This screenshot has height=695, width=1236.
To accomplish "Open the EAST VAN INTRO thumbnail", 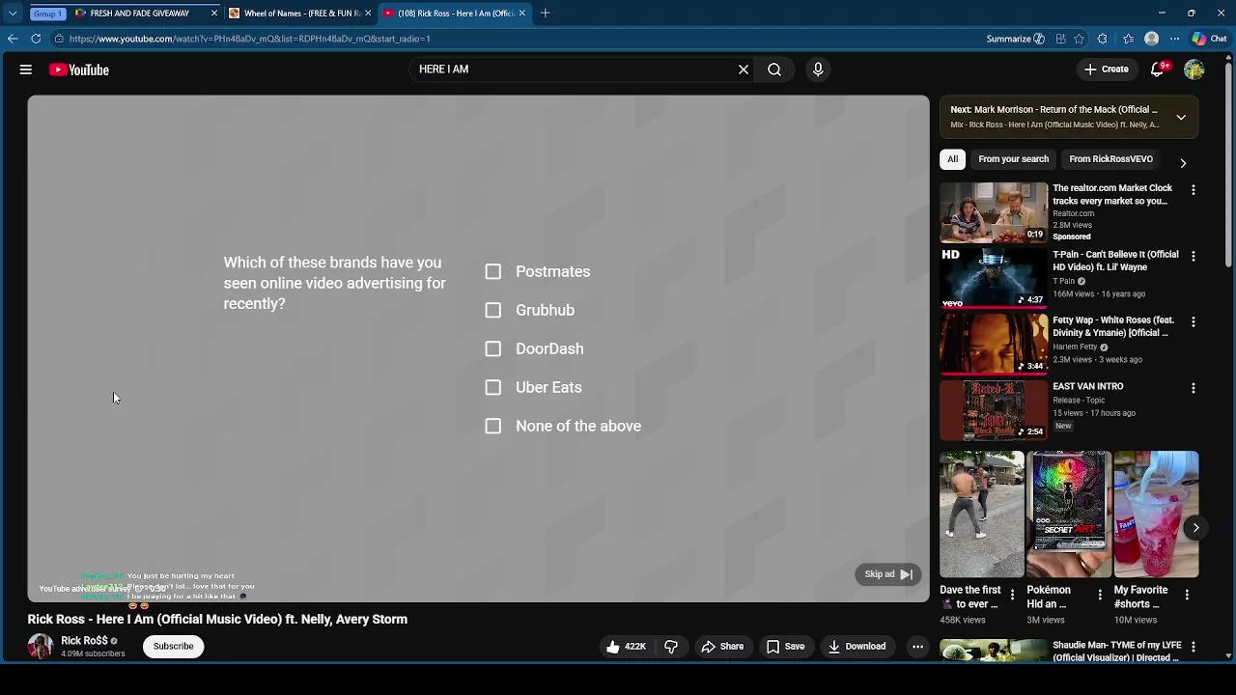I will pos(994,410).
